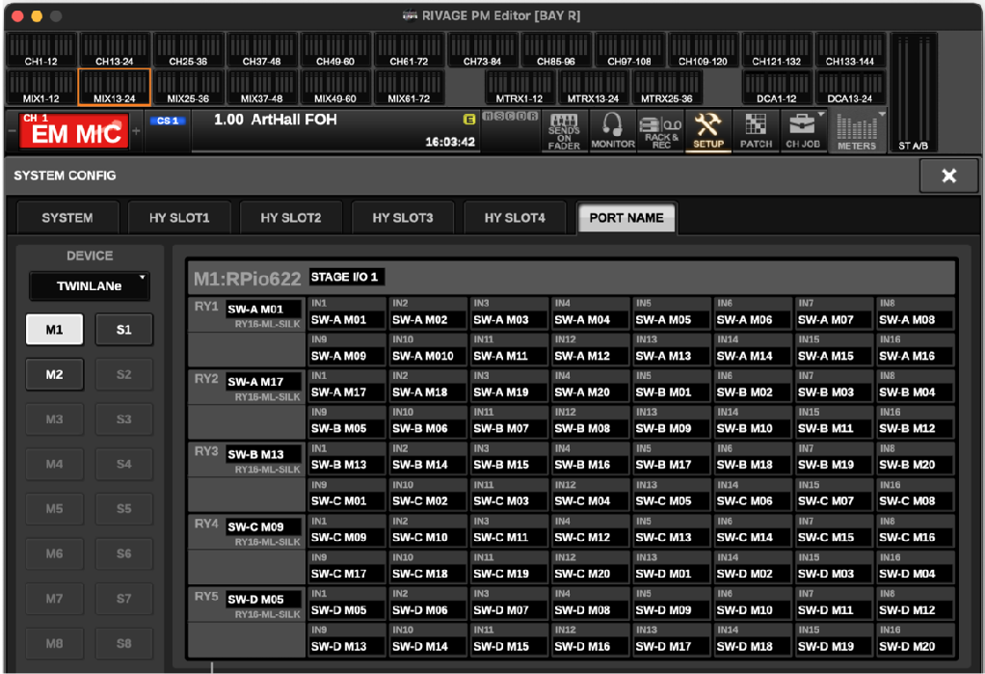Viewport: 985px width, 674px height.
Task: Click the ST A/B stereo meter
Action: click(914, 94)
